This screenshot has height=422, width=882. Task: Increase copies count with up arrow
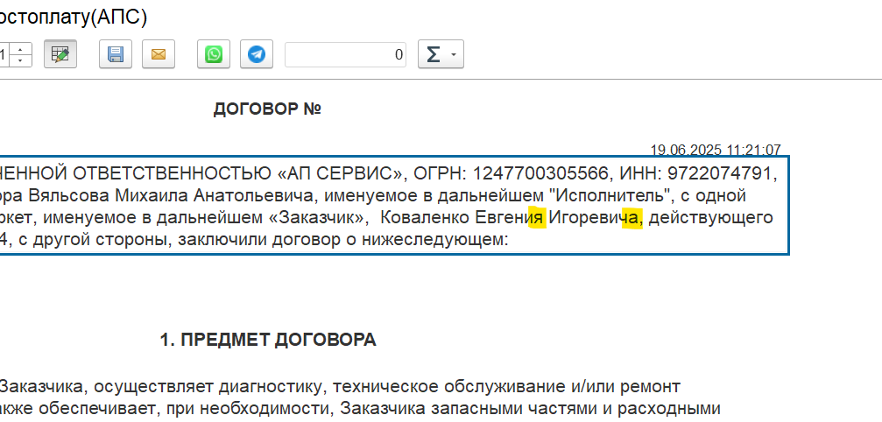point(22,48)
